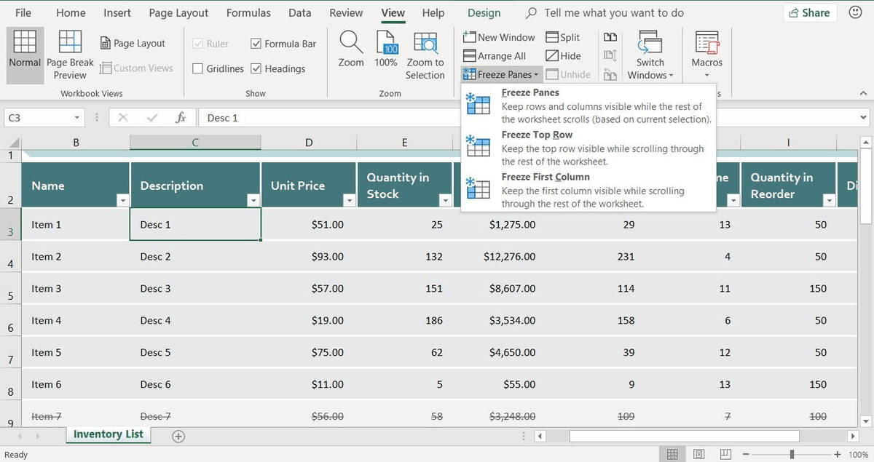This screenshot has height=462, width=874.
Task: Enable View Side by Side
Action: [610, 36]
